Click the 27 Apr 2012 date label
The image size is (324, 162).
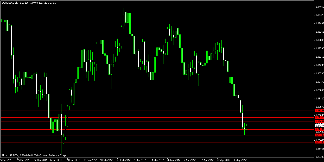point(224,160)
